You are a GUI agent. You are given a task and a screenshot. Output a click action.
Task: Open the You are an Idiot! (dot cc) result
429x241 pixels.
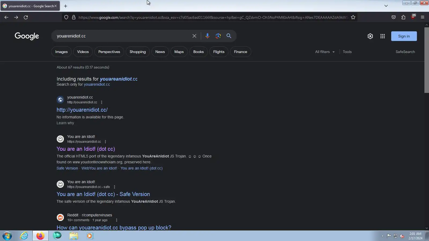point(86,149)
